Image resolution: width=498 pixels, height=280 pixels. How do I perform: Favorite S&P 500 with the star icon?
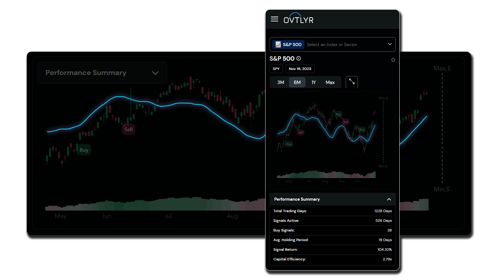point(393,60)
